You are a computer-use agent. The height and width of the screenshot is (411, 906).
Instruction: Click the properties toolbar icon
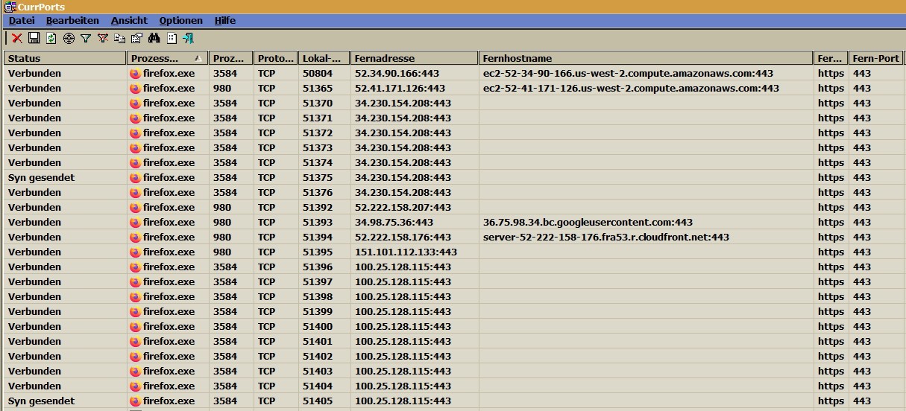coord(136,38)
